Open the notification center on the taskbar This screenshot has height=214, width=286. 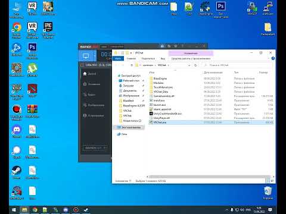coord(271,210)
